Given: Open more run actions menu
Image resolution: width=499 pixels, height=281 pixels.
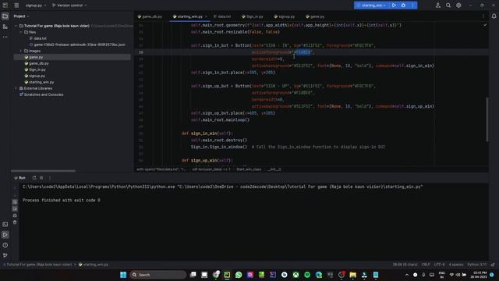Looking at the screenshot, I should pyautogui.click(x=412, y=5).
